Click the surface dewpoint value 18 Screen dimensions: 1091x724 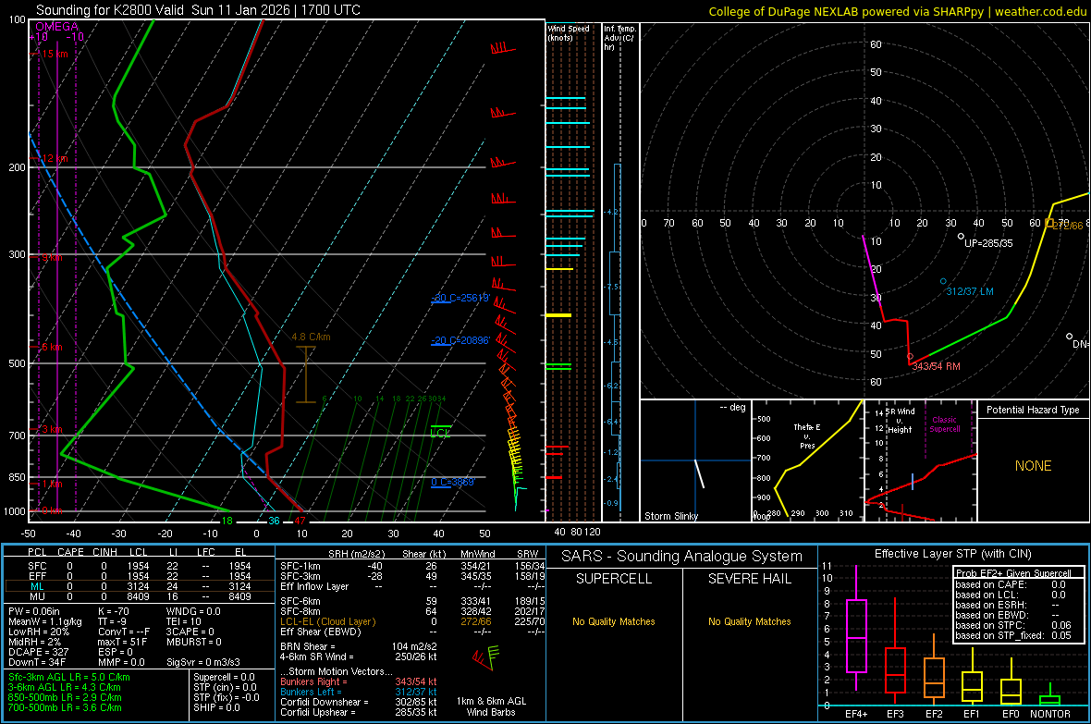pos(227,521)
